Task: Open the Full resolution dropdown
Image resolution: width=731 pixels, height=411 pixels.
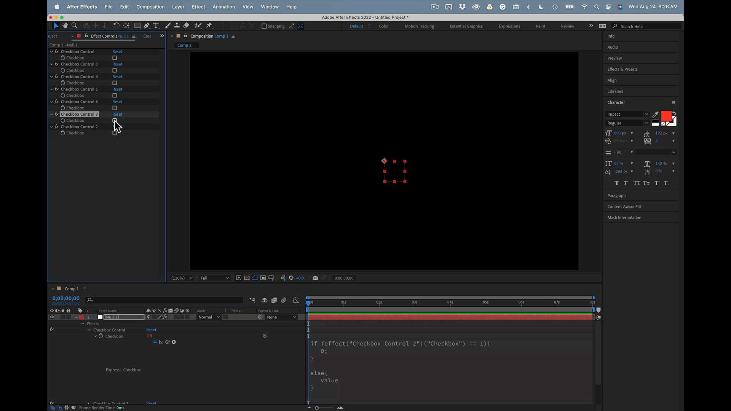Action: pos(215,278)
